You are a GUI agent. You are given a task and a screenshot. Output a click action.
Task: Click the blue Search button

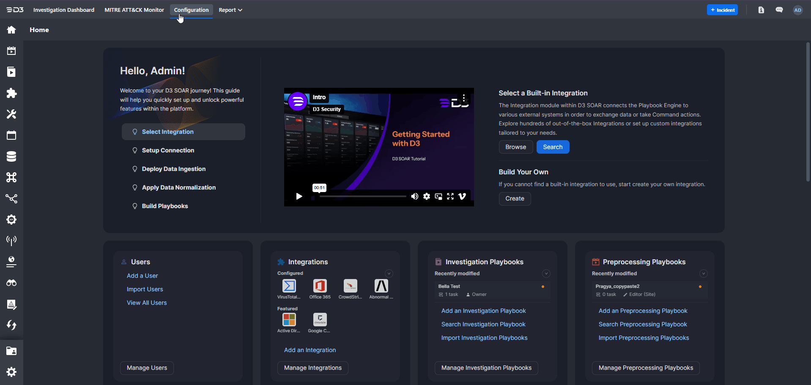tap(553, 147)
